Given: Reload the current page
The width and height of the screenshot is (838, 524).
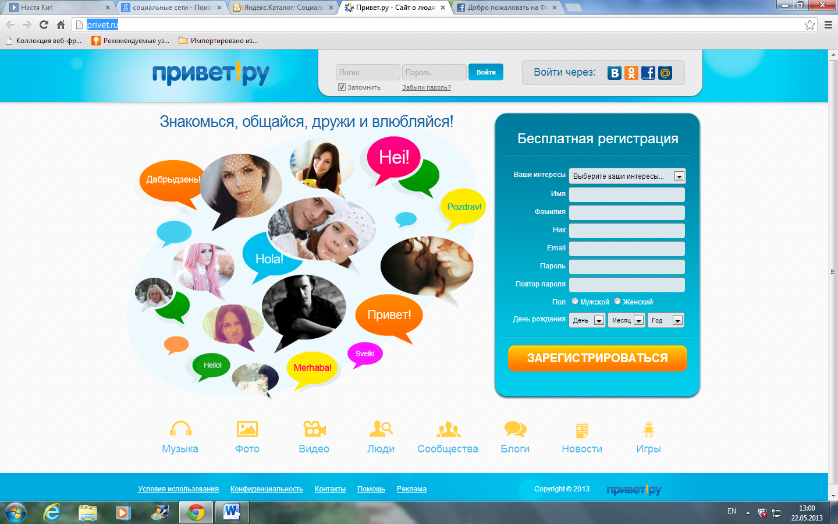Looking at the screenshot, I should (x=44, y=24).
